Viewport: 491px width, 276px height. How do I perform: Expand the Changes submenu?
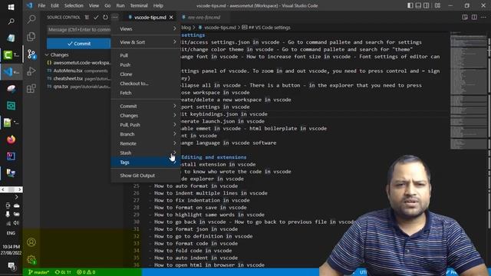[x=146, y=116]
